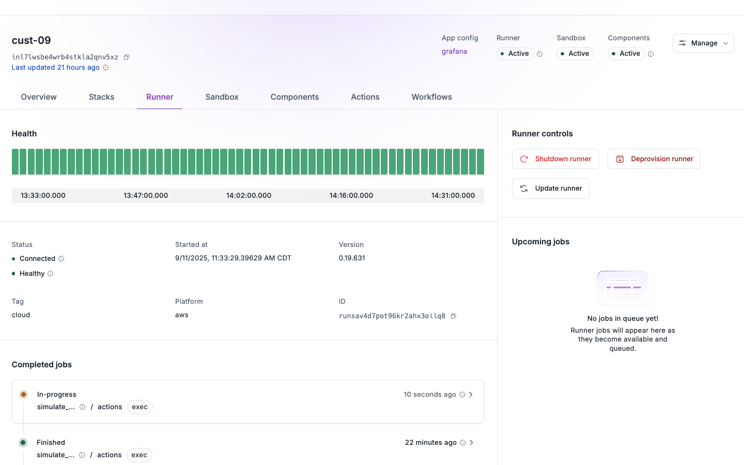
Task: Expand the In-progress job details
Action: click(x=471, y=394)
